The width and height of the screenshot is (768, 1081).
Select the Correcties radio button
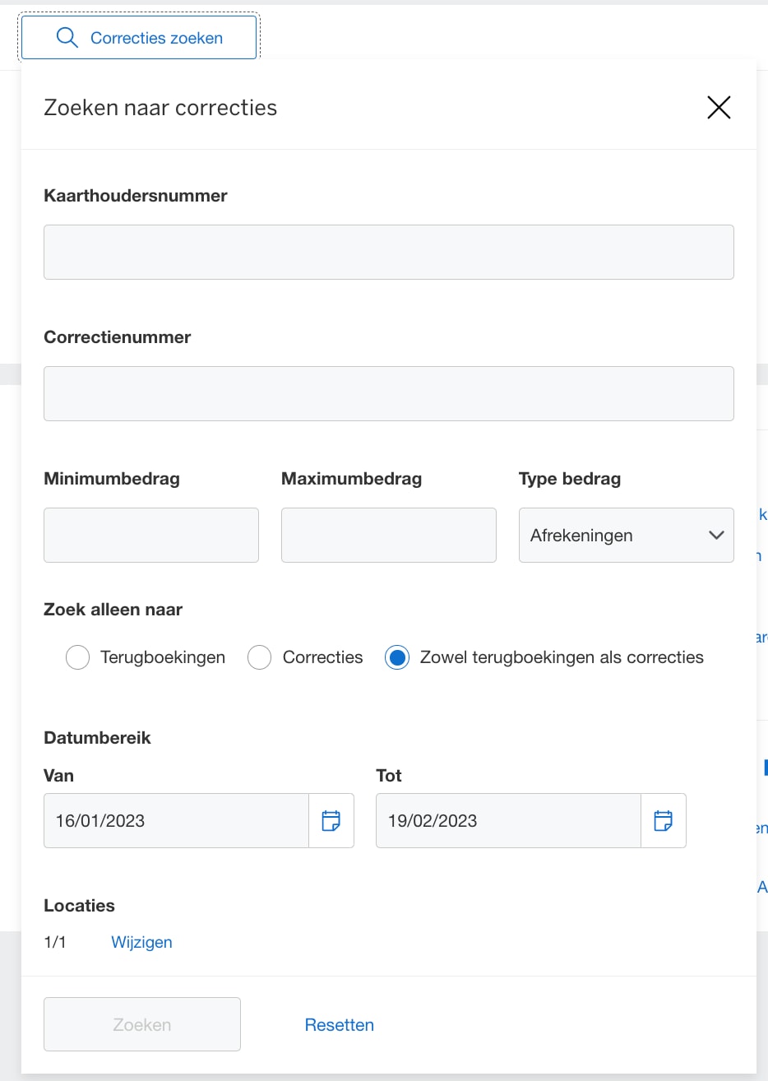259,657
